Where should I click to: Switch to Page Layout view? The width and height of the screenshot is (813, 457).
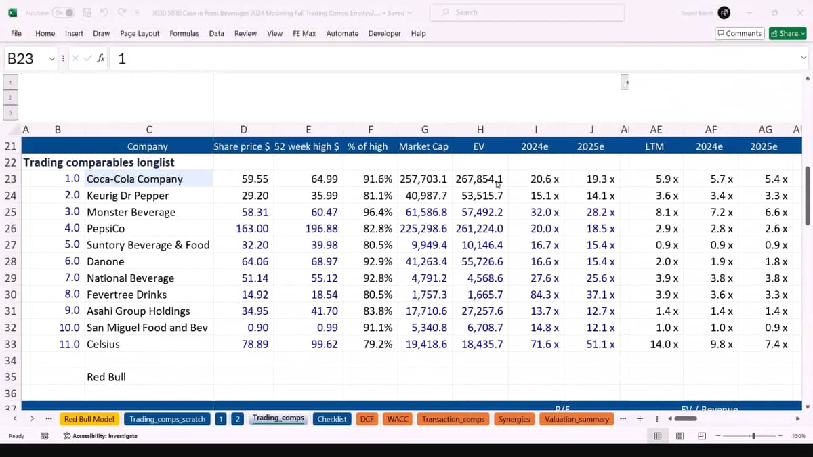680,436
